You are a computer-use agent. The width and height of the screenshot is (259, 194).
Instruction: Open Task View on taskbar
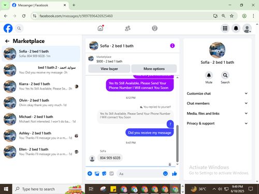coord(91,189)
